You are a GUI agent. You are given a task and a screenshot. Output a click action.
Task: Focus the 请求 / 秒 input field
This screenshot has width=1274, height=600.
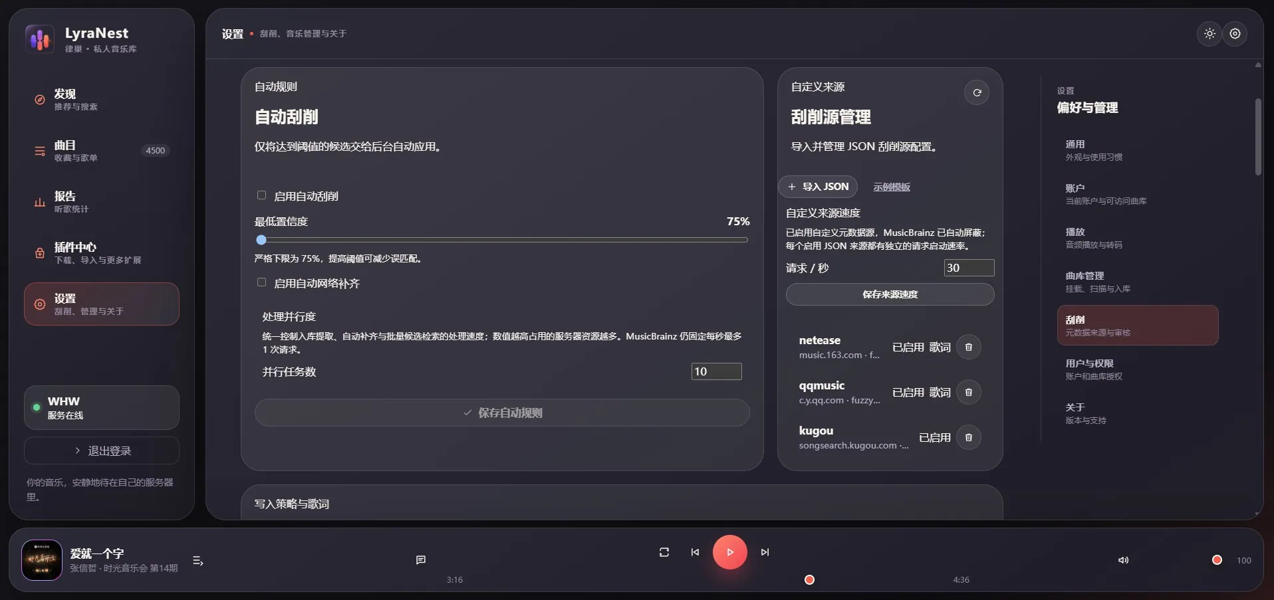pyautogui.click(x=969, y=268)
